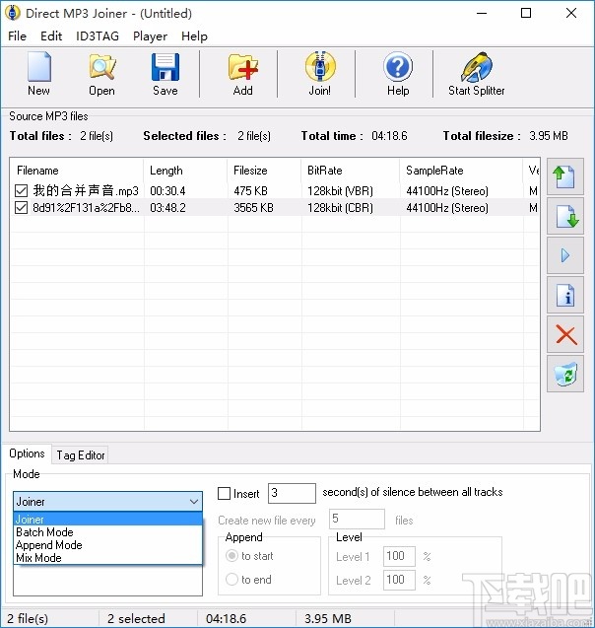Click the 03:48.2 length cell
The width and height of the screenshot is (595, 628).
[167, 208]
